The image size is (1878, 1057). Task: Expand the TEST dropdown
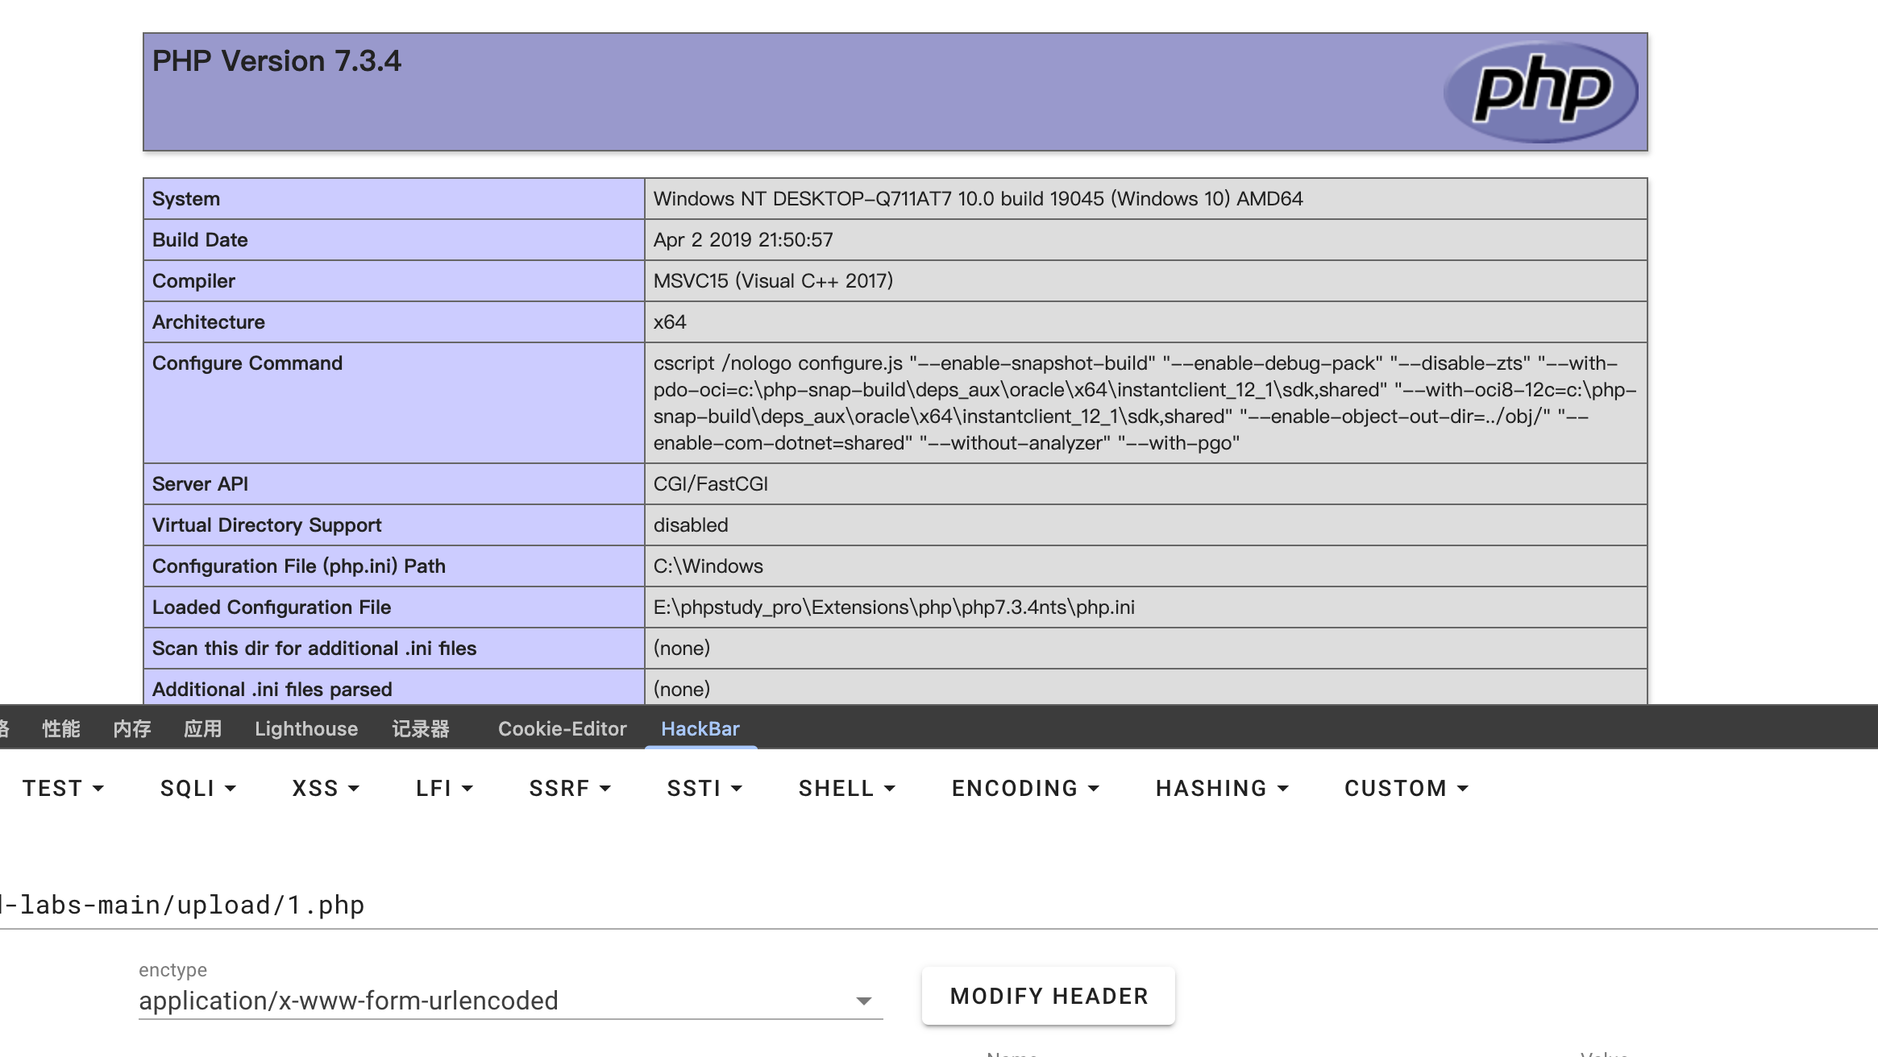click(64, 788)
